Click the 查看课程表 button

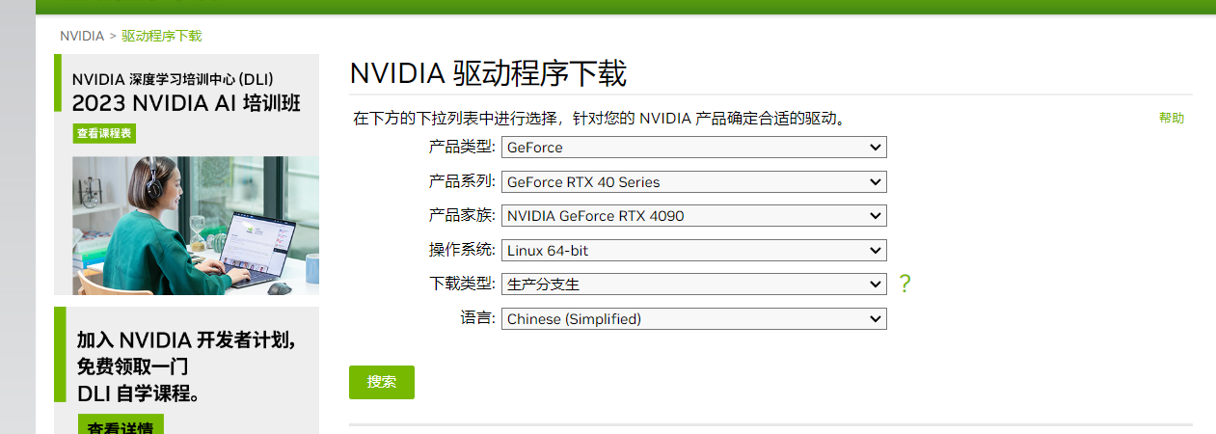tap(104, 133)
